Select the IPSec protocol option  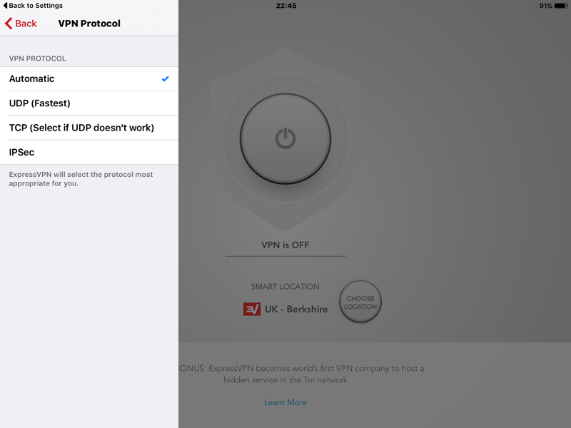coord(89,152)
